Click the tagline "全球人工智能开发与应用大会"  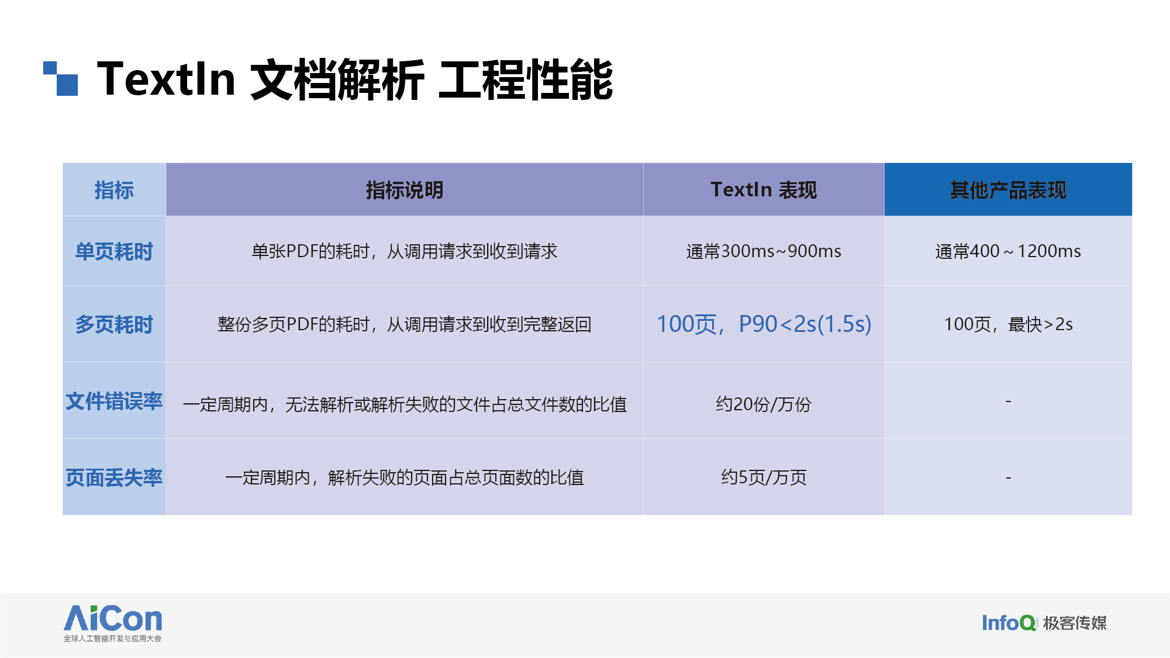[x=112, y=639]
